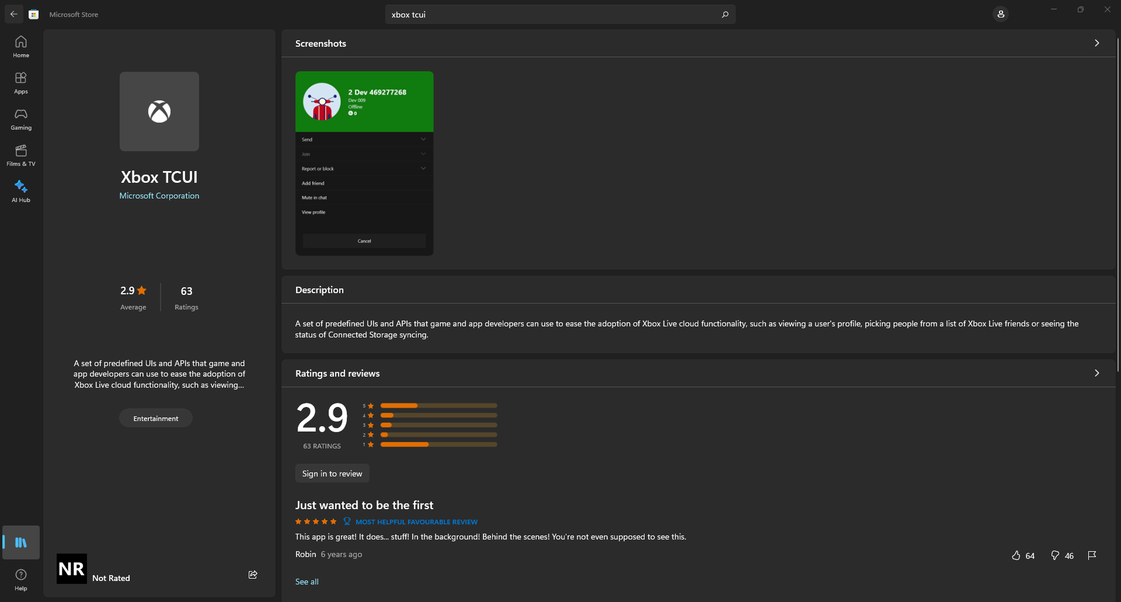The image size is (1121, 602).
Task: Open the Library icon in sidebar
Action: (x=21, y=542)
